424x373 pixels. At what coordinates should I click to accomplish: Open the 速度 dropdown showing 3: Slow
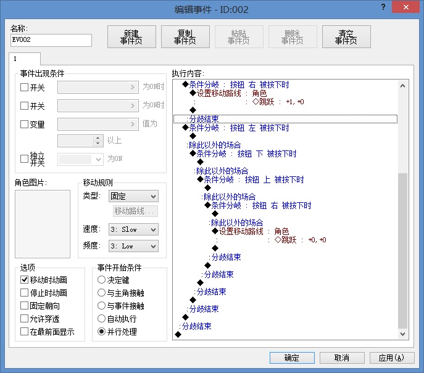133,229
